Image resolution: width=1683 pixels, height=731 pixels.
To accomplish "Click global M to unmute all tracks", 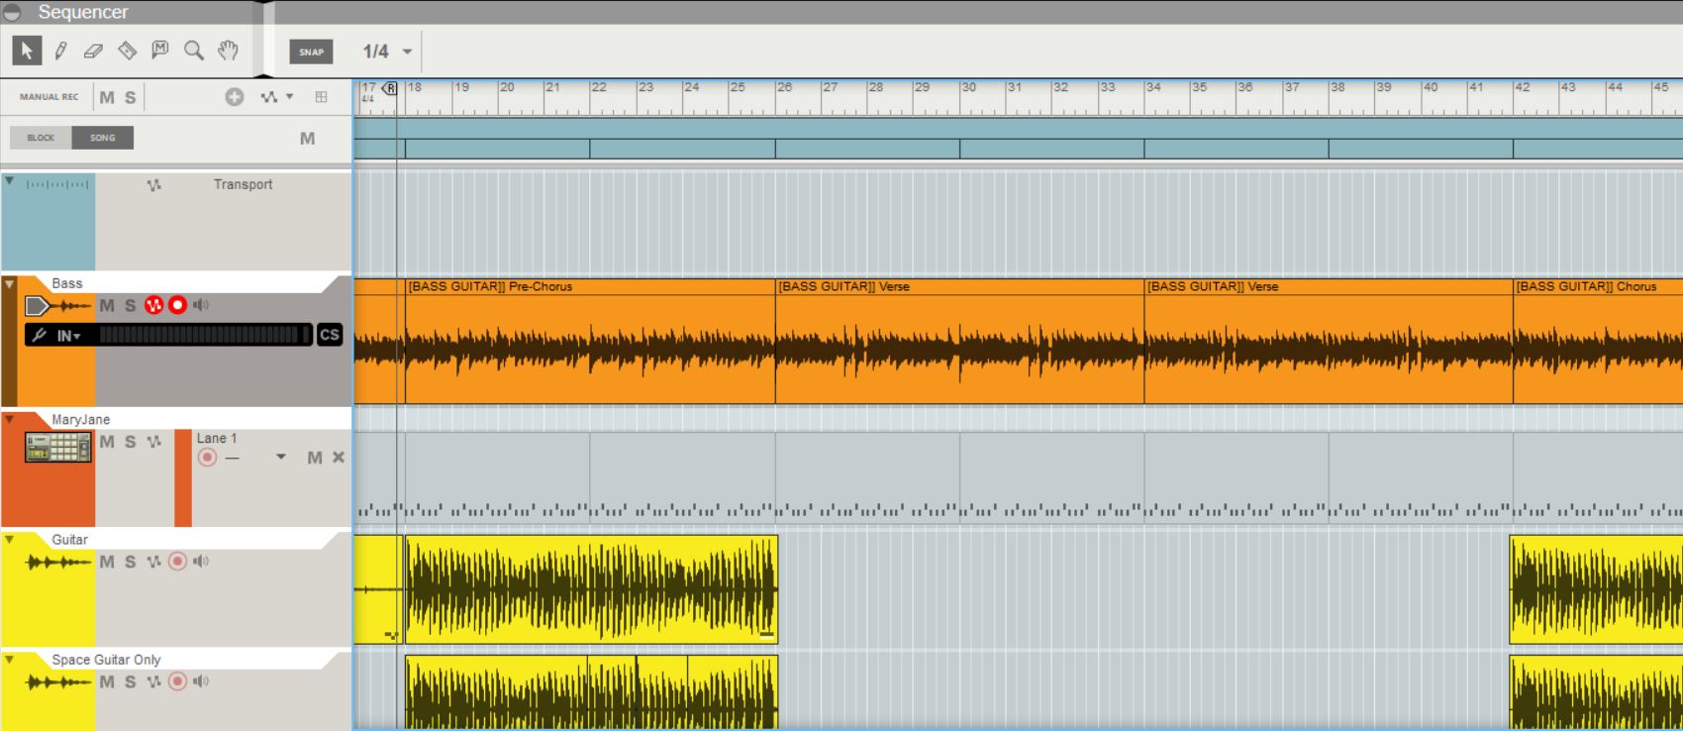I will 107,97.
